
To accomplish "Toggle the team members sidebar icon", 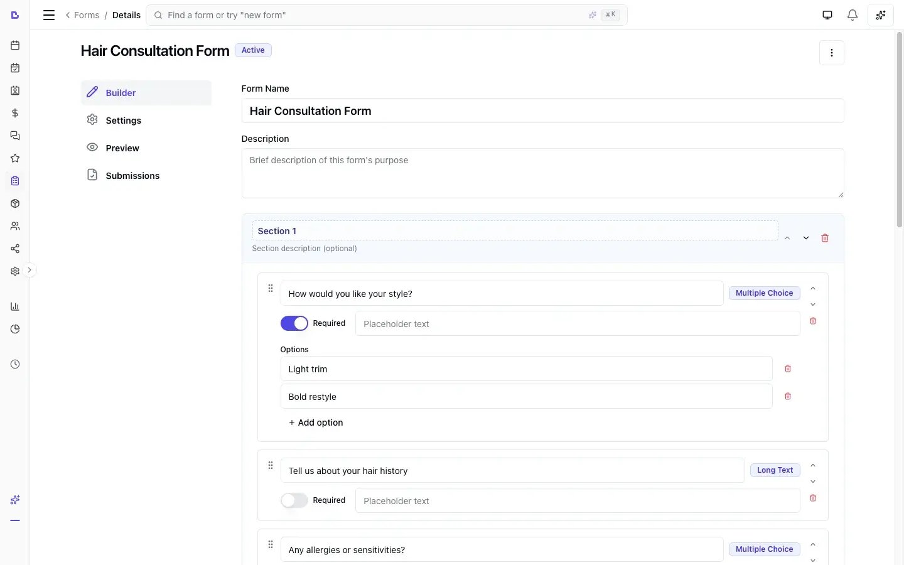I will 15,225.
